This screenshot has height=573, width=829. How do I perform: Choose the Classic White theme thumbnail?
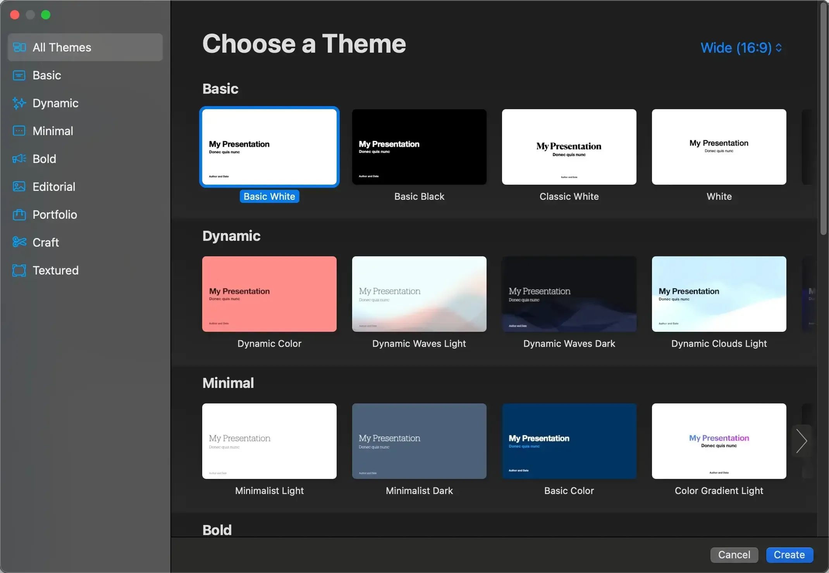point(569,147)
